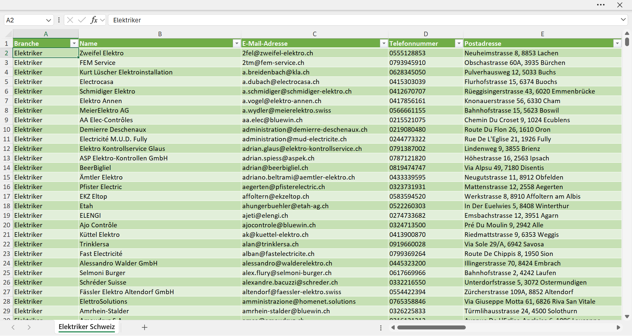Click the sheet tab bar options dots
Viewport: 632px width, 336px height.
point(381,328)
